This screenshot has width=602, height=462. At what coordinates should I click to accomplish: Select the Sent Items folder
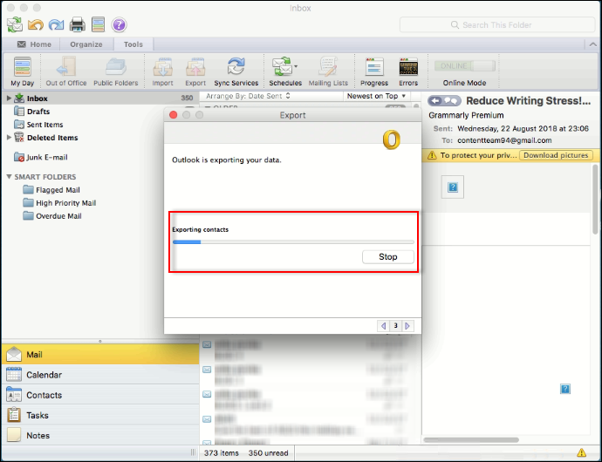44,125
